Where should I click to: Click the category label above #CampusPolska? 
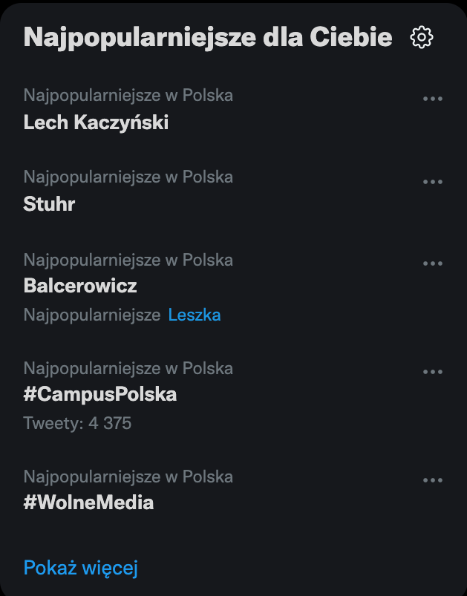[x=128, y=368]
